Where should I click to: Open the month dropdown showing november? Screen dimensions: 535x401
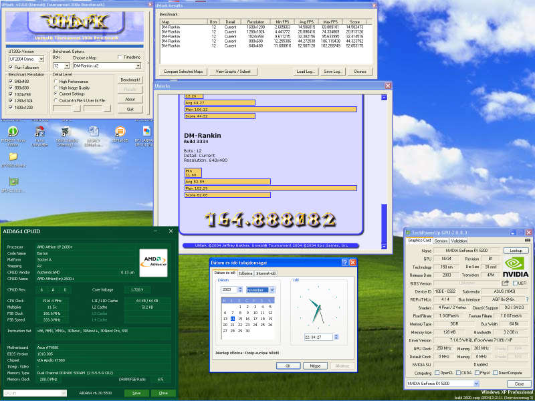[272, 290]
